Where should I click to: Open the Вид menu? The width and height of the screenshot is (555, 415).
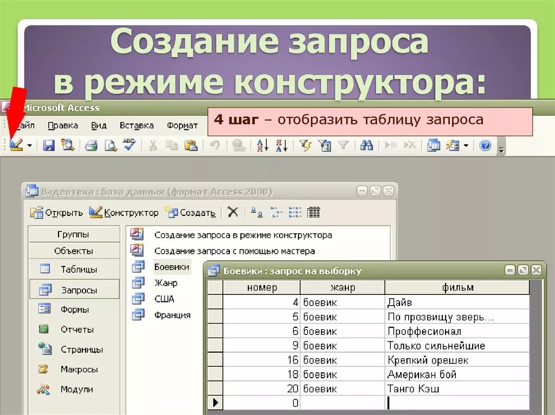pos(99,126)
